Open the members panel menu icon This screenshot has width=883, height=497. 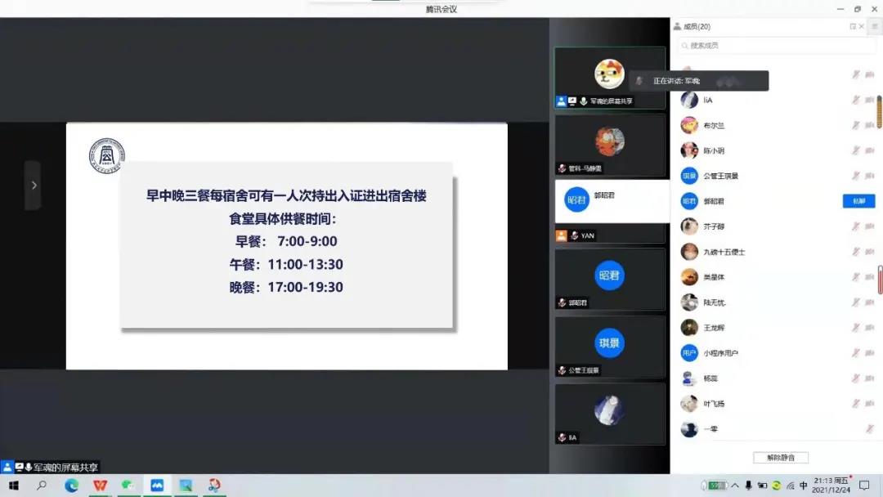point(873,26)
